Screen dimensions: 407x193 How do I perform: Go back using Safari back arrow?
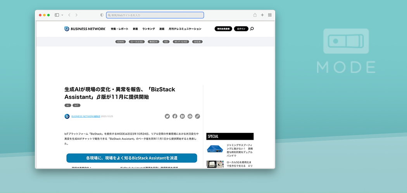point(69,15)
